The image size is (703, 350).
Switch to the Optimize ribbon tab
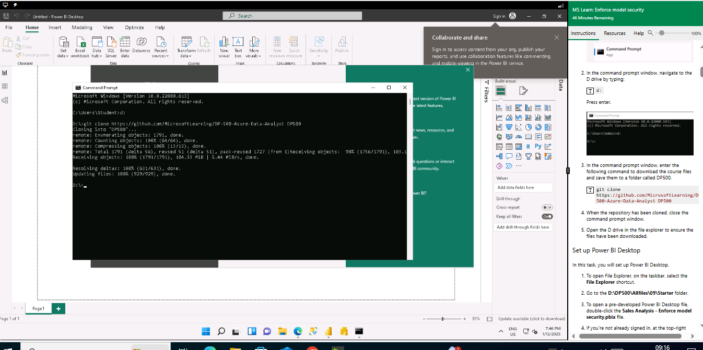tap(134, 27)
